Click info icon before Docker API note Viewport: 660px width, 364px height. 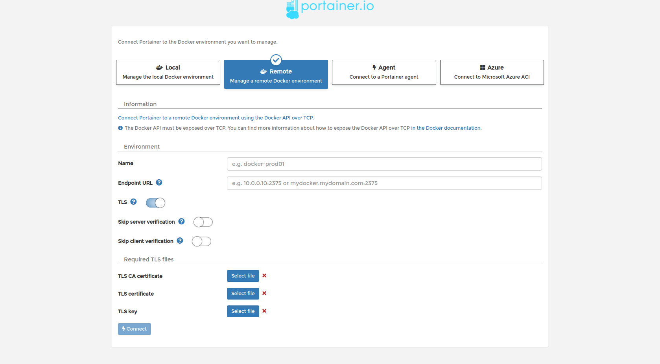tap(120, 128)
